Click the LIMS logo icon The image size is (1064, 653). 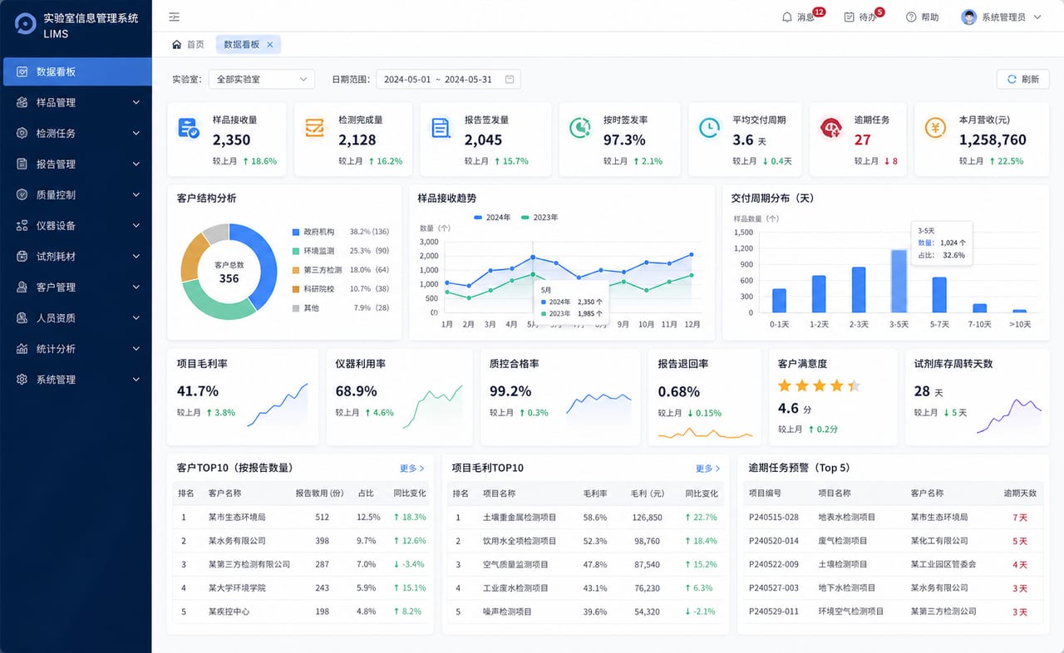click(26, 23)
